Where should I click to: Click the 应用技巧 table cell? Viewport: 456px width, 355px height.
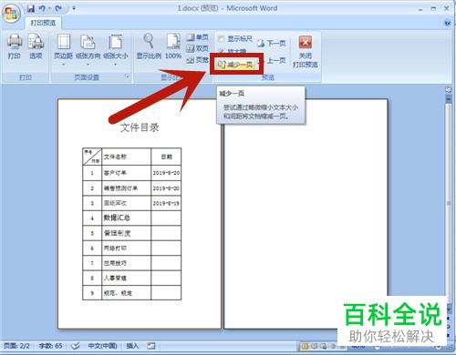[x=126, y=263]
